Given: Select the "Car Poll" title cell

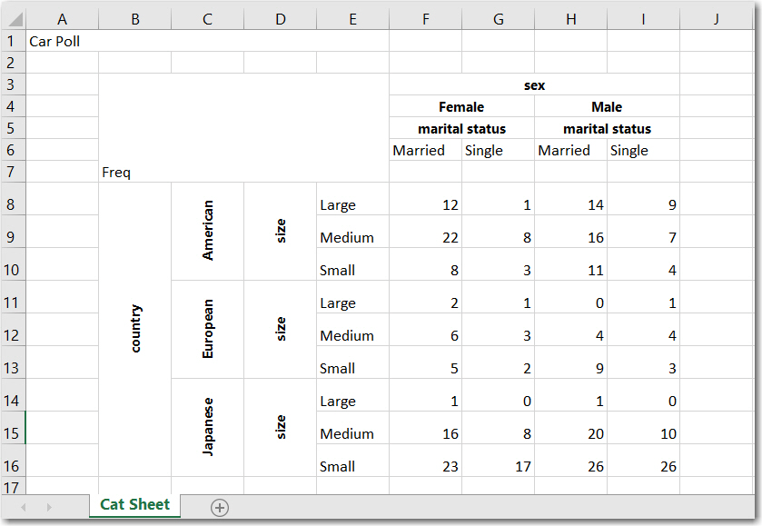Looking at the screenshot, I should pyautogui.click(x=62, y=41).
